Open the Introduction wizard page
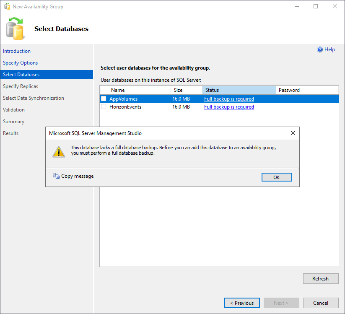 coord(17,51)
